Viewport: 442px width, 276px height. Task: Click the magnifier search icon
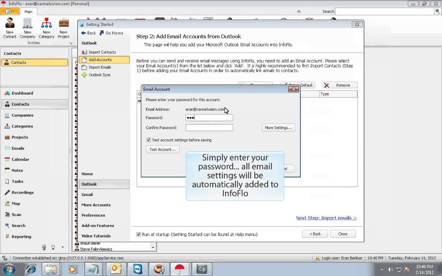(x=438, y=11)
